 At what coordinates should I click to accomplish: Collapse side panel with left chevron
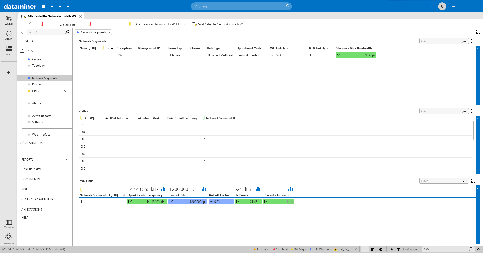coord(22,32)
